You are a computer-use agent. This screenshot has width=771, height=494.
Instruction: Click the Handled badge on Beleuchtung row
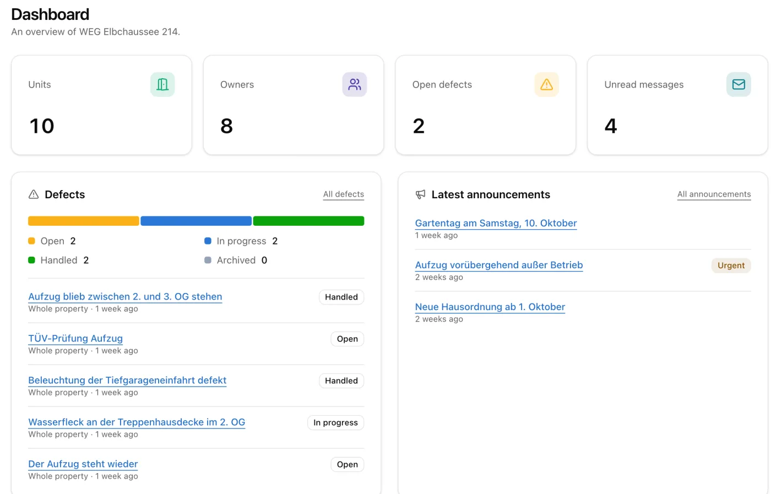341,381
